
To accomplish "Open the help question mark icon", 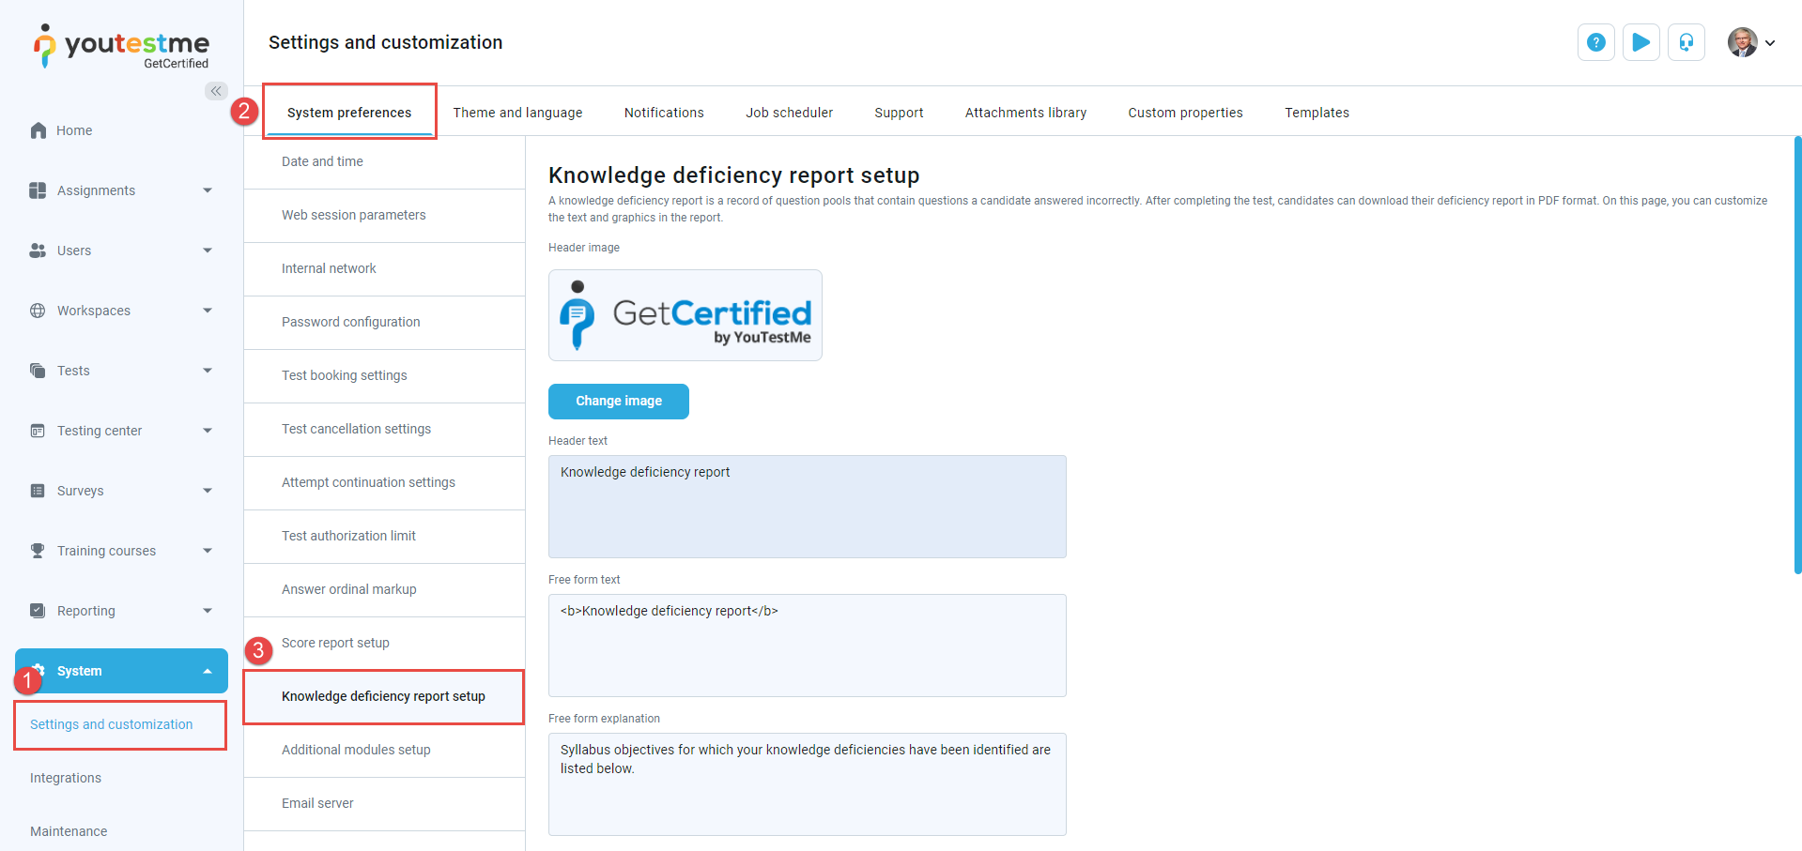I will click(1595, 42).
